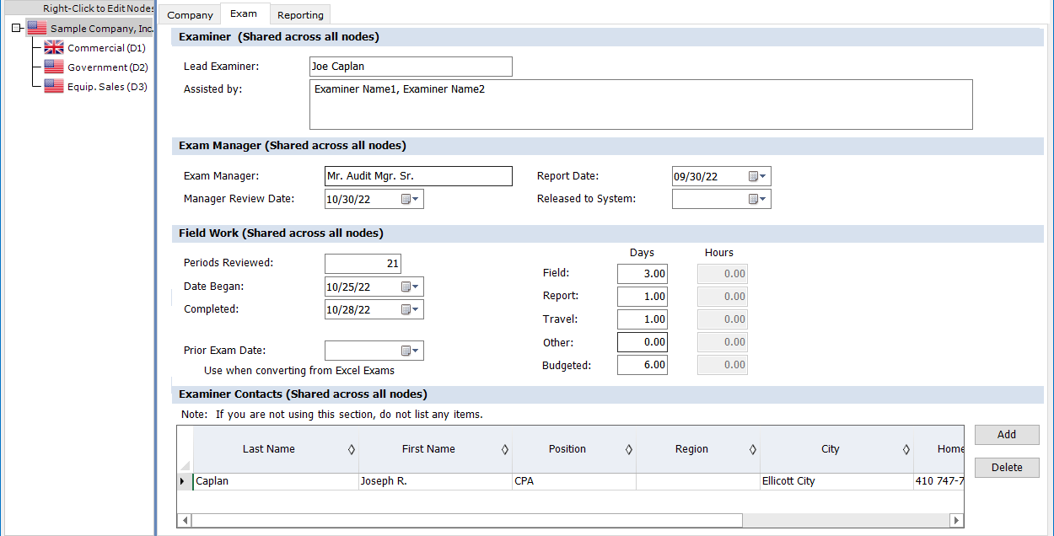This screenshot has height=536, width=1054.
Task: Open the Released to System date dropdown
Action: [757, 200]
